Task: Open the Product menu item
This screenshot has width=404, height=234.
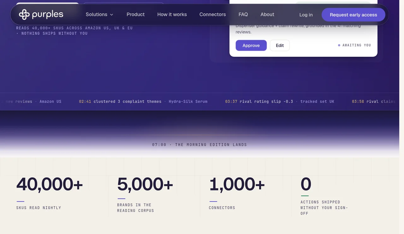Action: pos(136,15)
